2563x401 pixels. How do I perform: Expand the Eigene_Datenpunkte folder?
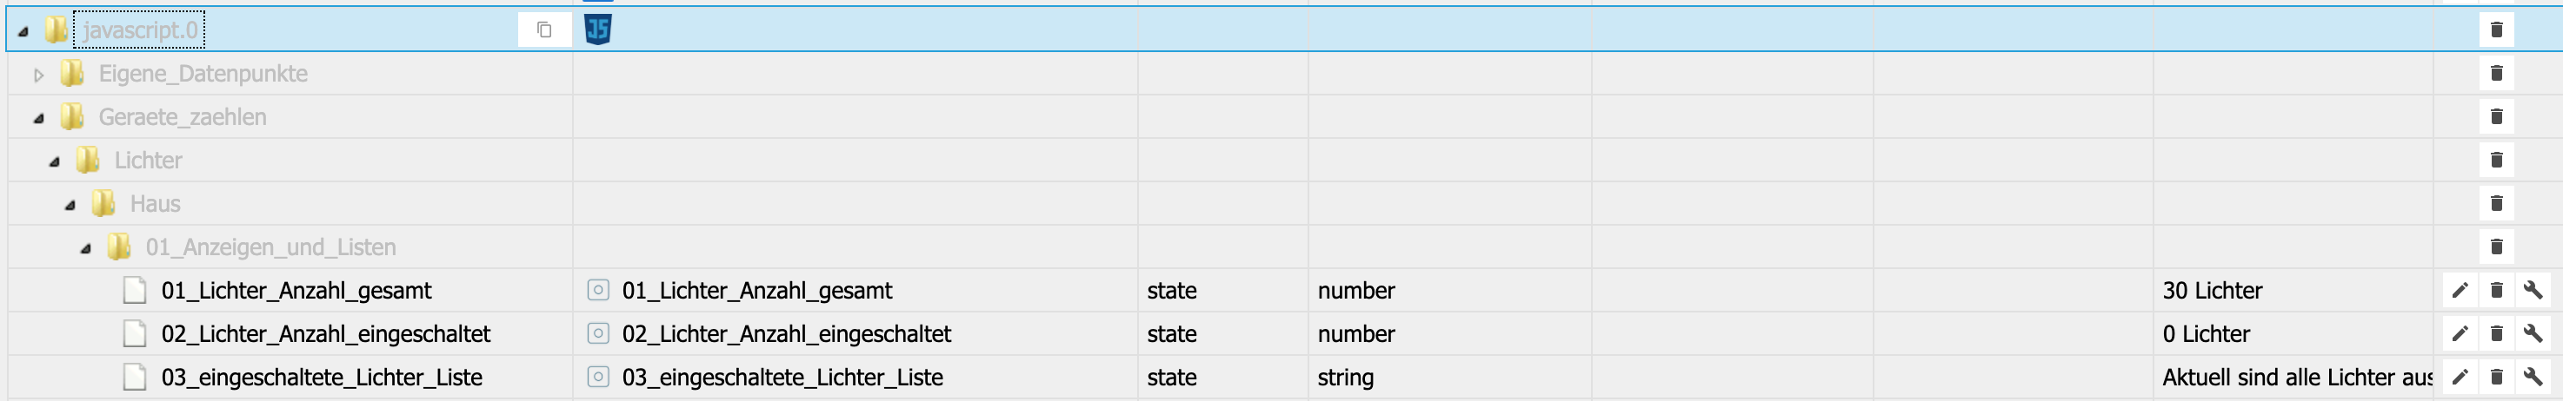click(39, 75)
